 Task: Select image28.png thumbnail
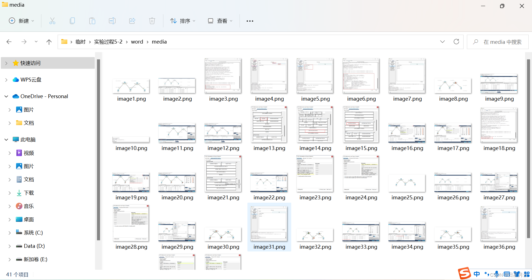click(x=131, y=223)
